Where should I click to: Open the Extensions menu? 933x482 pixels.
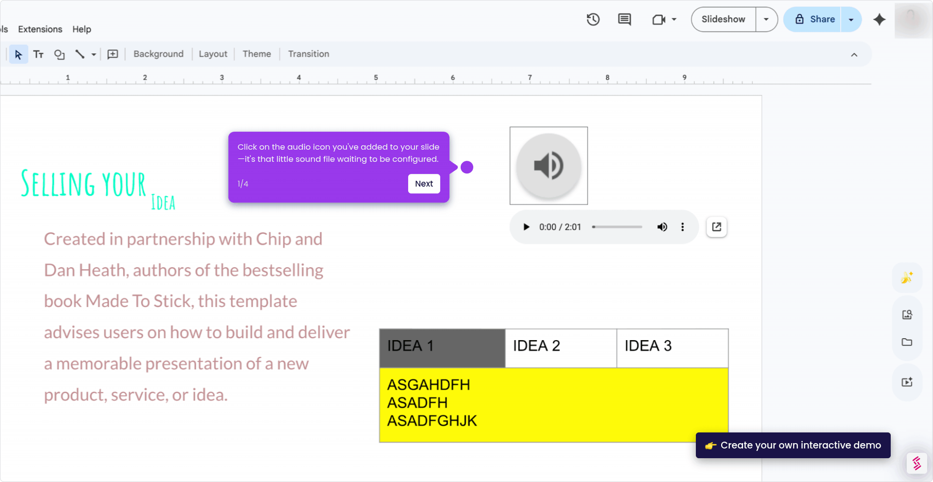point(40,29)
